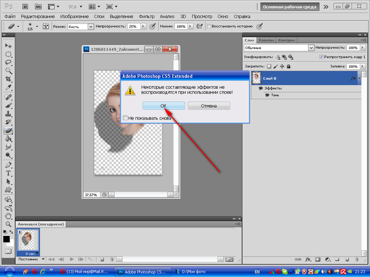Duplicate selected animation frame

pyautogui.click(x=102, y=259)
